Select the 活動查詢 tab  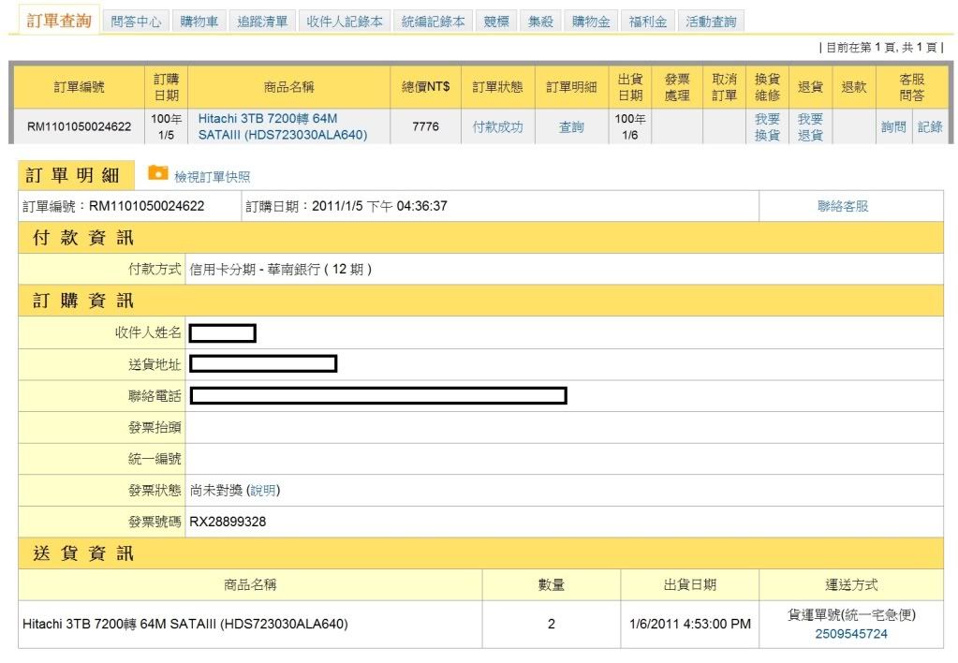point(711,22)
